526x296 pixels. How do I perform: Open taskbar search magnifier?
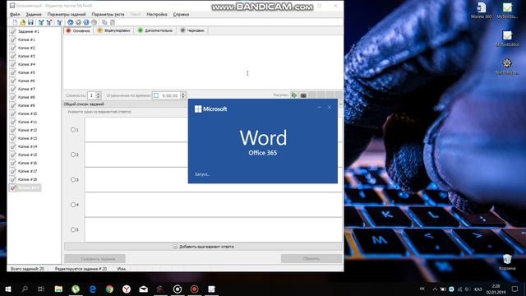point(25,289)
